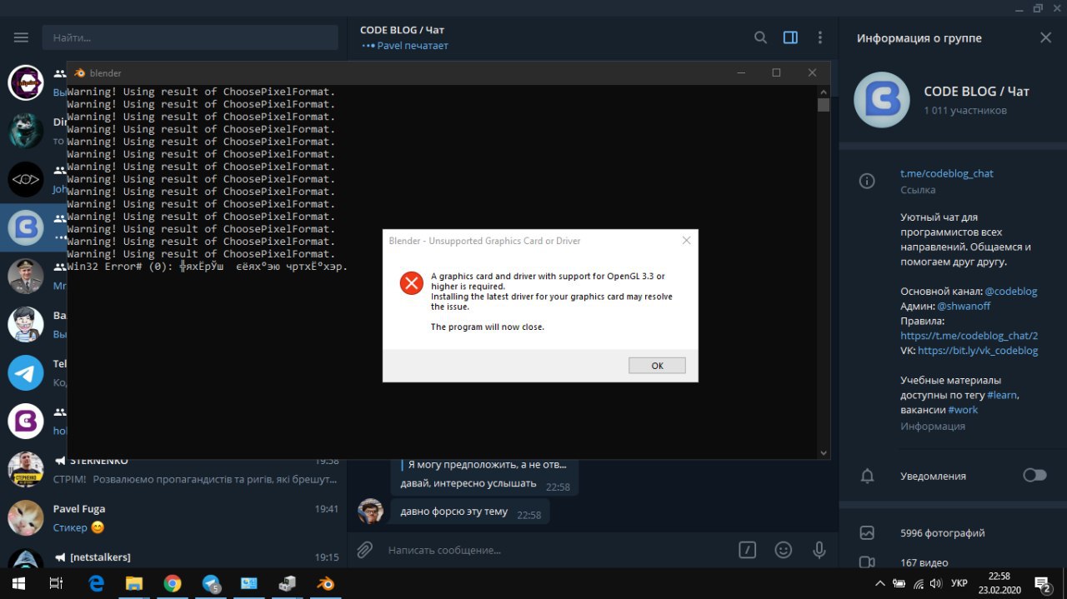1067x599 pixels.
Task: Click the console scrollbar thumb
Action: pyautogui.click(x=824, y=105)
